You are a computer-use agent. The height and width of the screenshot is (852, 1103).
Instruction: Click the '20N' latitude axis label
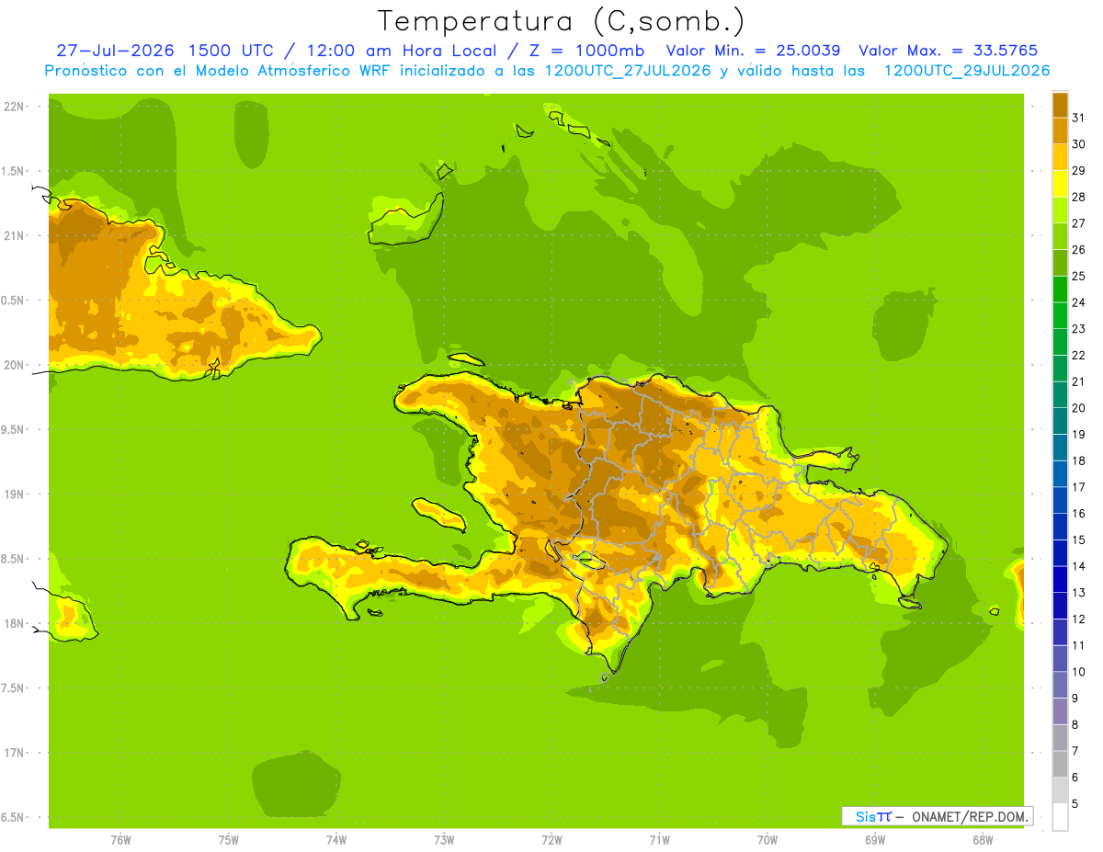(x=15, y=365)
